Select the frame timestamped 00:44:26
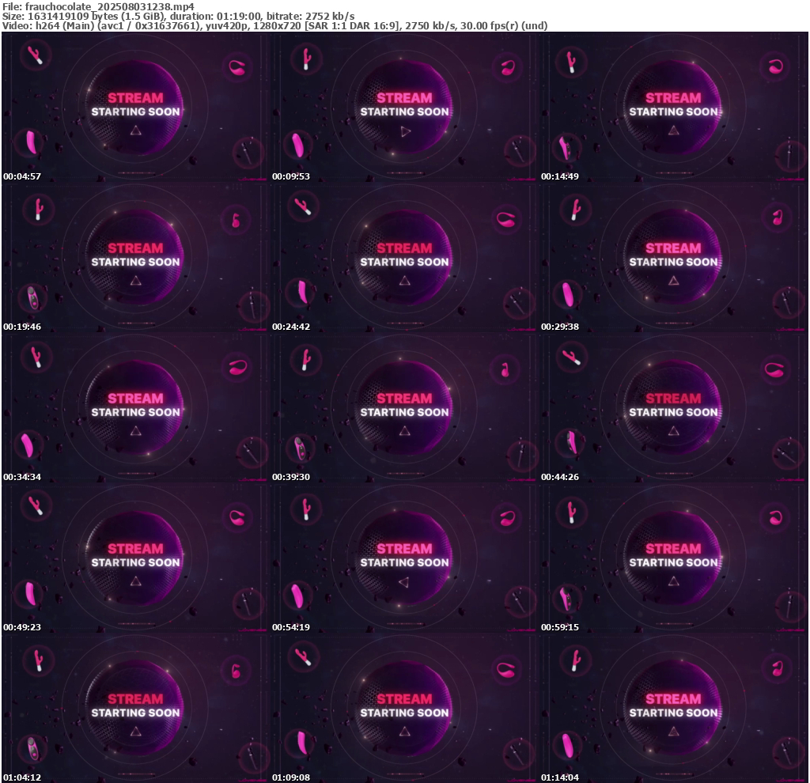 tap(673, 407)
